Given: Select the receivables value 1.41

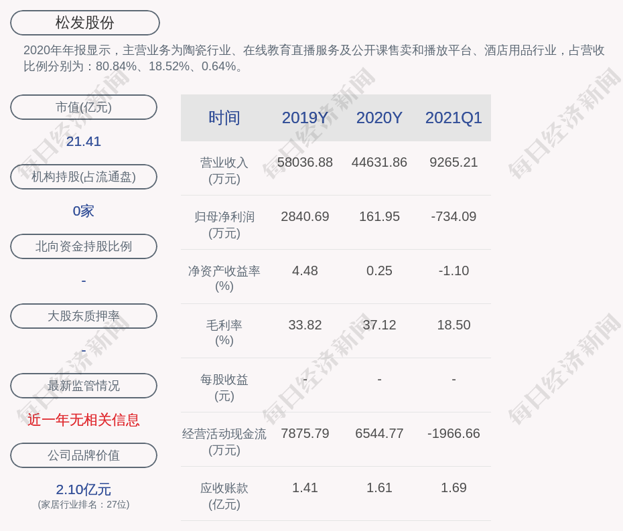Looking at the screenshot, I should (305, 487).
